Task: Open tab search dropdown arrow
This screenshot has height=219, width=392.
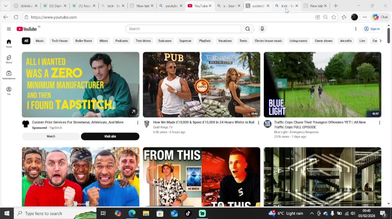Action: coord(5,6)
